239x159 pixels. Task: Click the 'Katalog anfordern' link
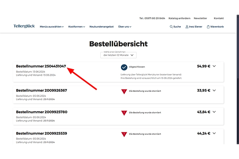coord(179,18)
